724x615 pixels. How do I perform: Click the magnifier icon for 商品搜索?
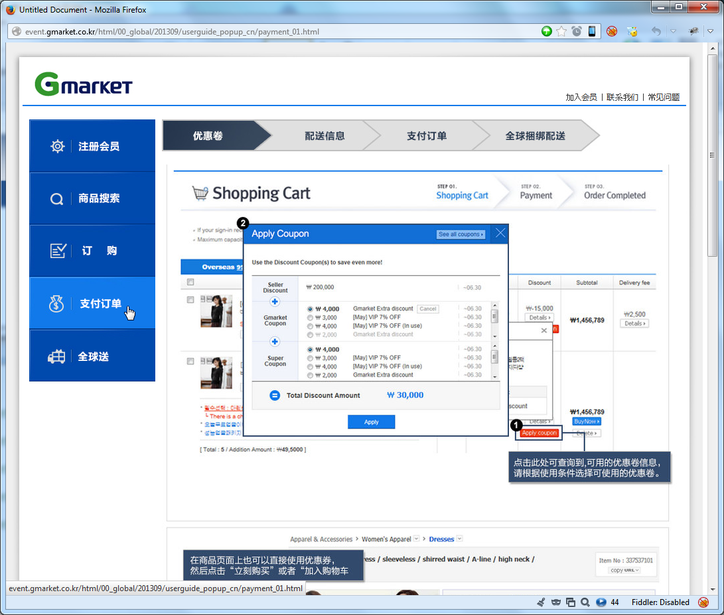57,199
